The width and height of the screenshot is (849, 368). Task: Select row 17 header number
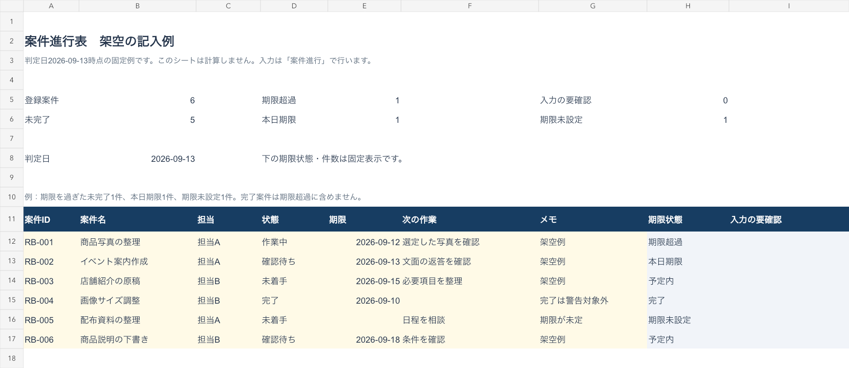click(x=12, y=339)
